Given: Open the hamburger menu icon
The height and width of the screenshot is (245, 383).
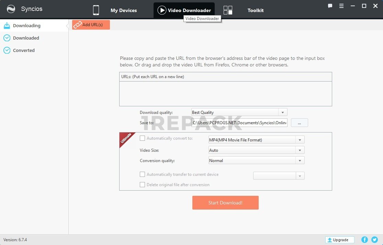Looking at the screenshot, I should coord(341,6).
